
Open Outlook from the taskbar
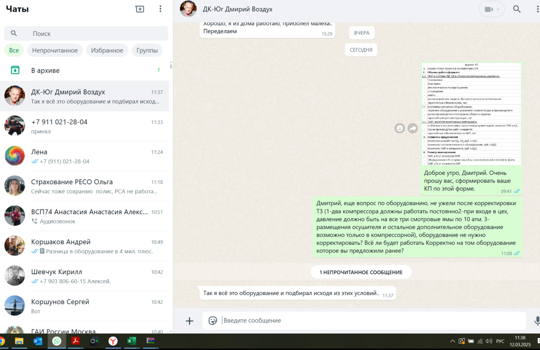(x=38, y=341)
